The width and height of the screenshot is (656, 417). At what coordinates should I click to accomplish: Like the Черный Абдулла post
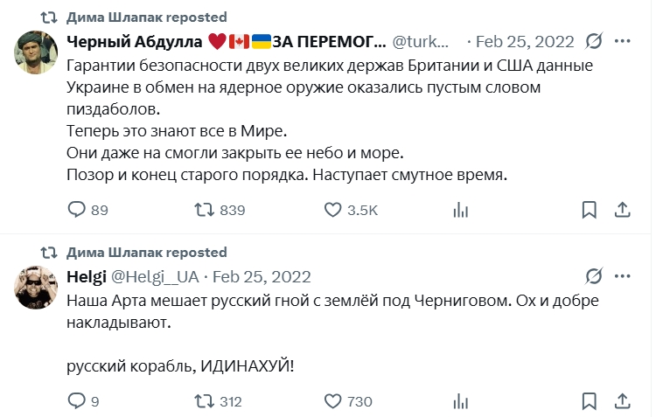(x=332, y=210)
